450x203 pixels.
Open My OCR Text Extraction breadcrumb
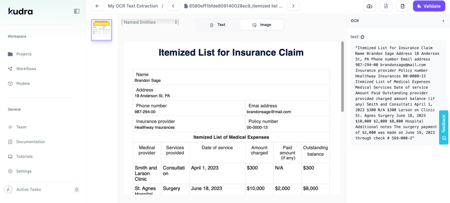pos(133,6)
